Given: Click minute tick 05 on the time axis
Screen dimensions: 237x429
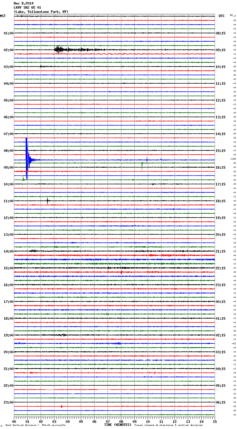Looking at the screenshot, I should (81, 421).
